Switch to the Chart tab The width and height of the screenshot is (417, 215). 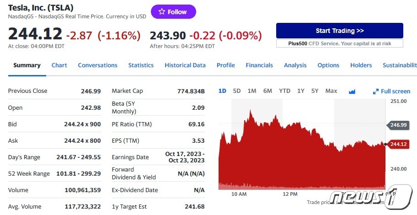click(59, 65)
